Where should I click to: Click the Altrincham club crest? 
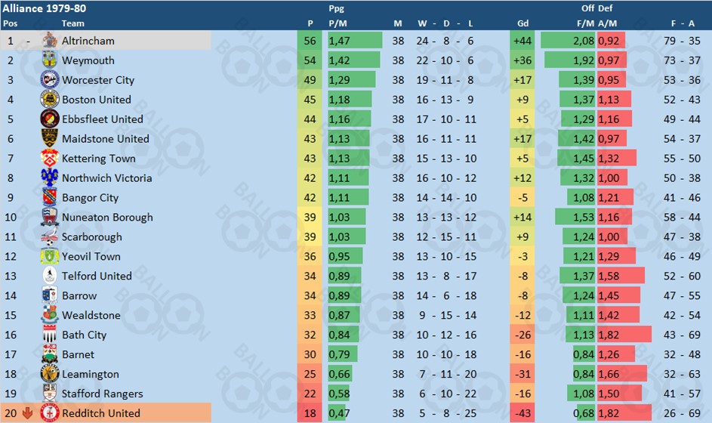pos(50,41)
